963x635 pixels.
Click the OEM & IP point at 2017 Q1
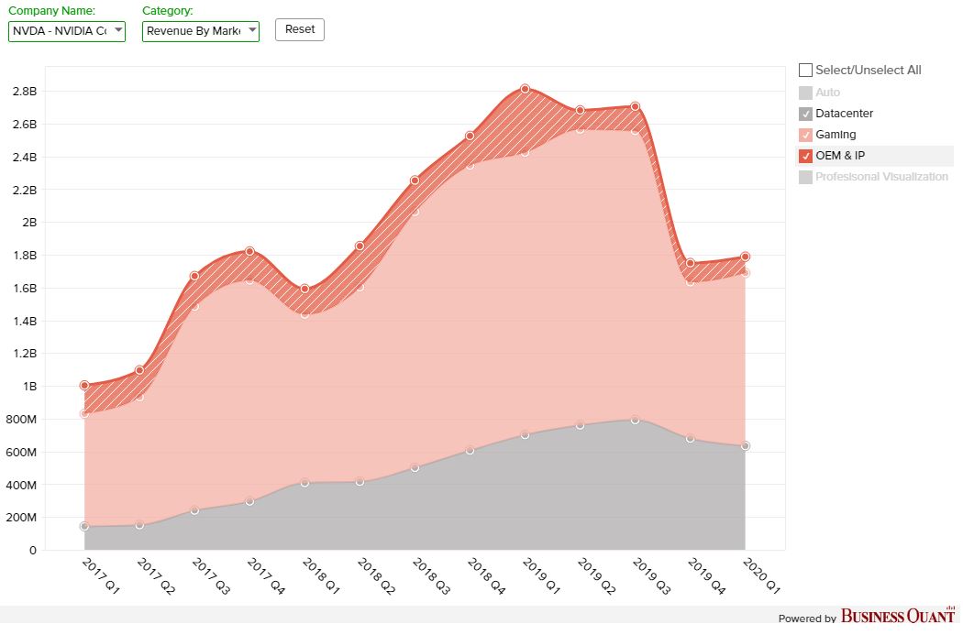(84, 385)
